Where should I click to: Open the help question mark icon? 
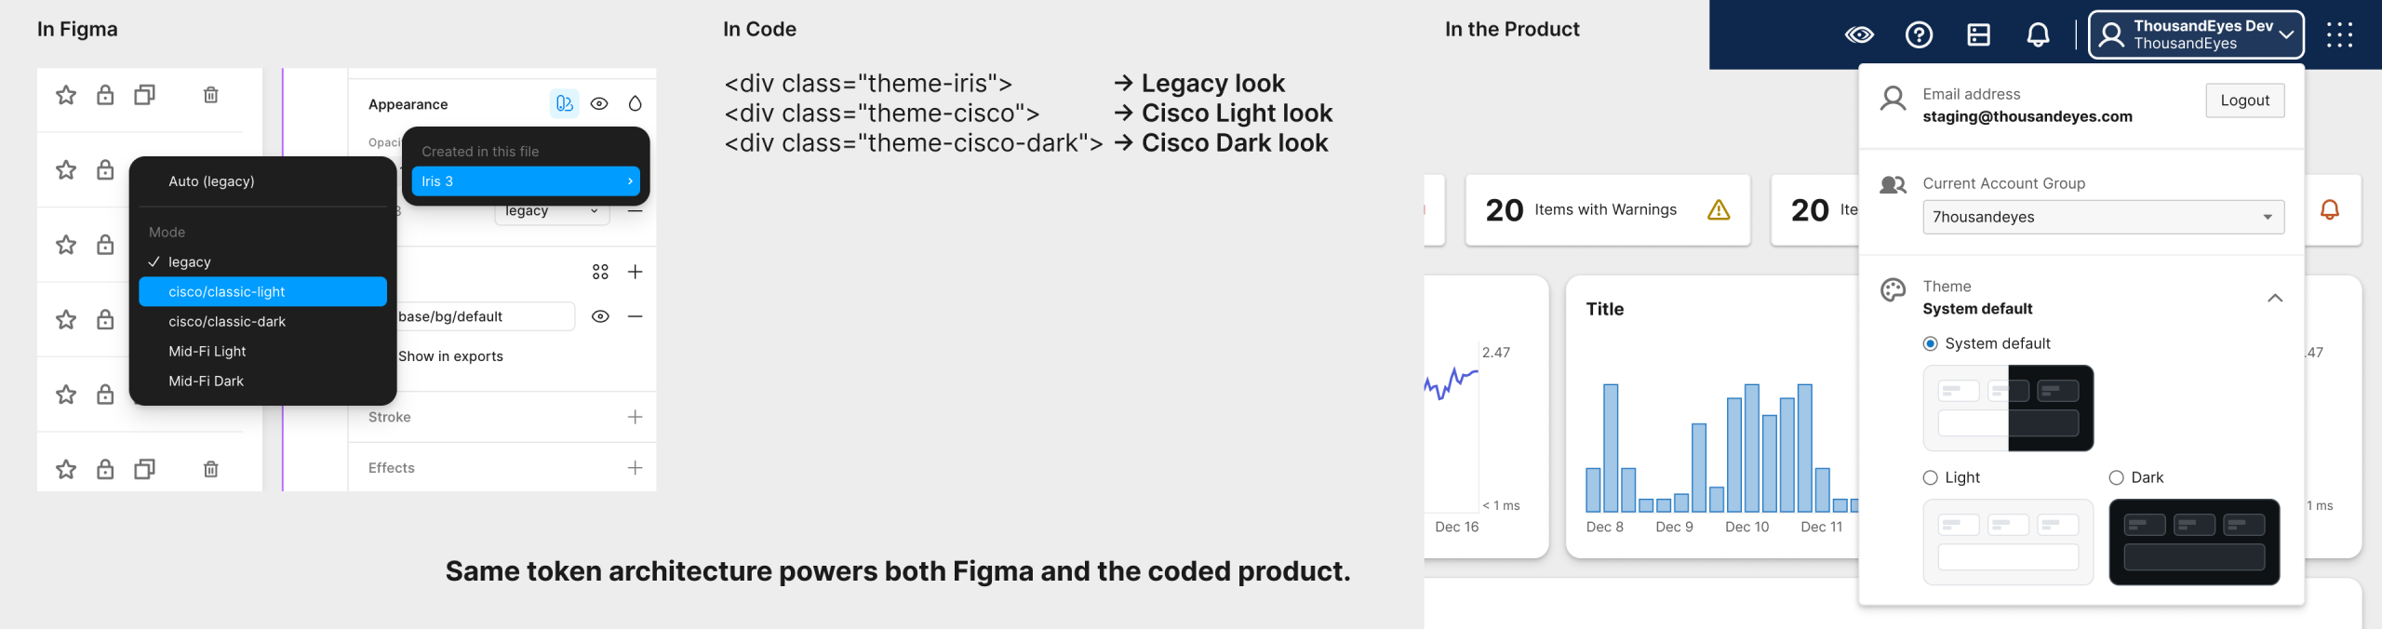1919,35
